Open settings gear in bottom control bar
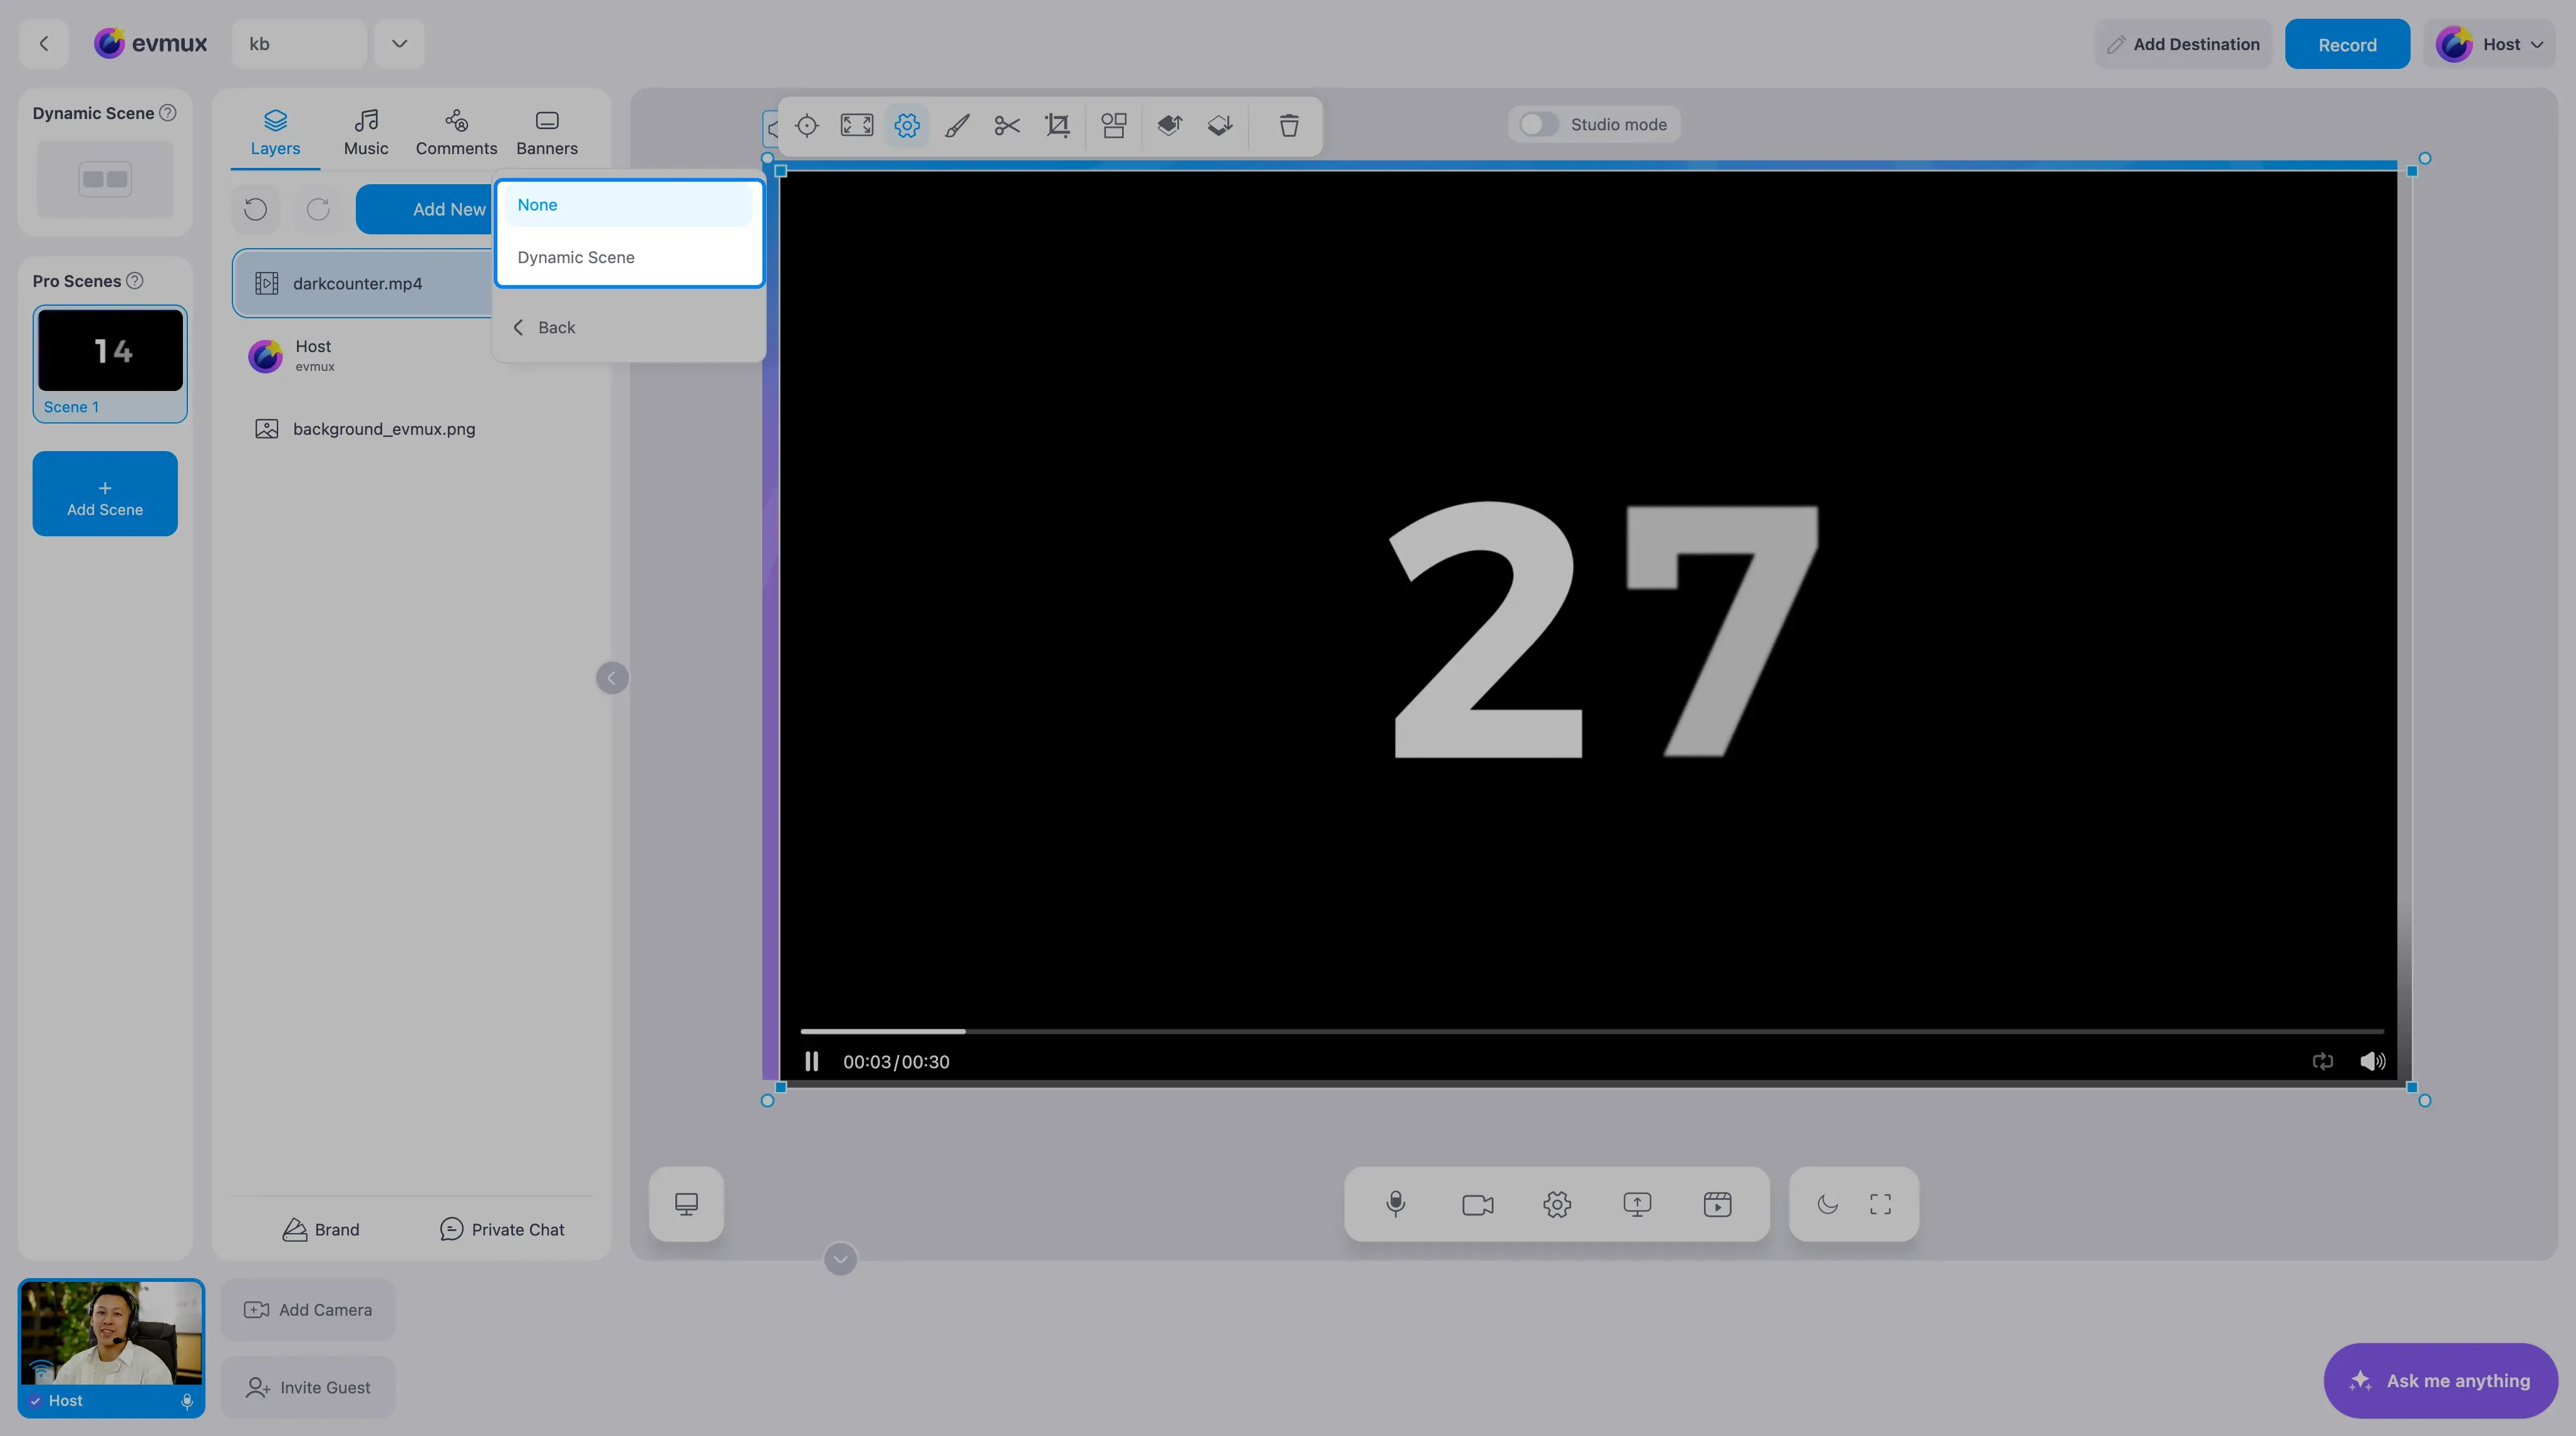 pos(1557,1204)
